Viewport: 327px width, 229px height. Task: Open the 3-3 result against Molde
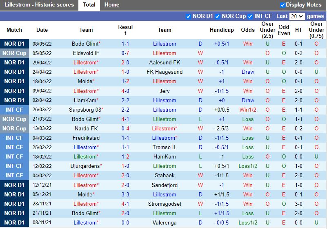click(125, 194)
